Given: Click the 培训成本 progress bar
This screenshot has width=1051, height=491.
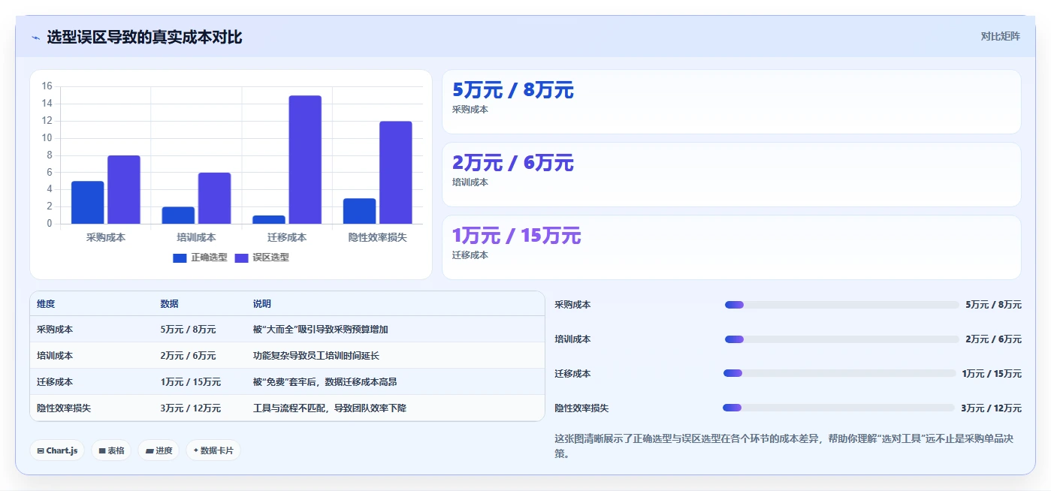Looking at the screenshot, I should coord(841,339).
